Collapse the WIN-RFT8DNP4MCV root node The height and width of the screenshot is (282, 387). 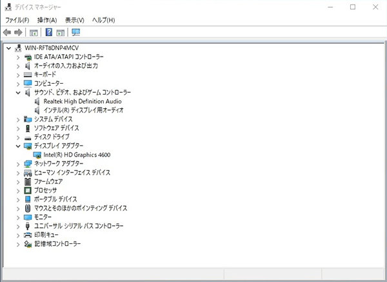click(x=8, y=48)
